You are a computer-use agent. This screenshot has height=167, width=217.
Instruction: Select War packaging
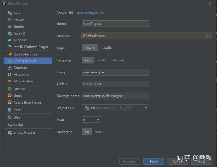click(98, 132)
